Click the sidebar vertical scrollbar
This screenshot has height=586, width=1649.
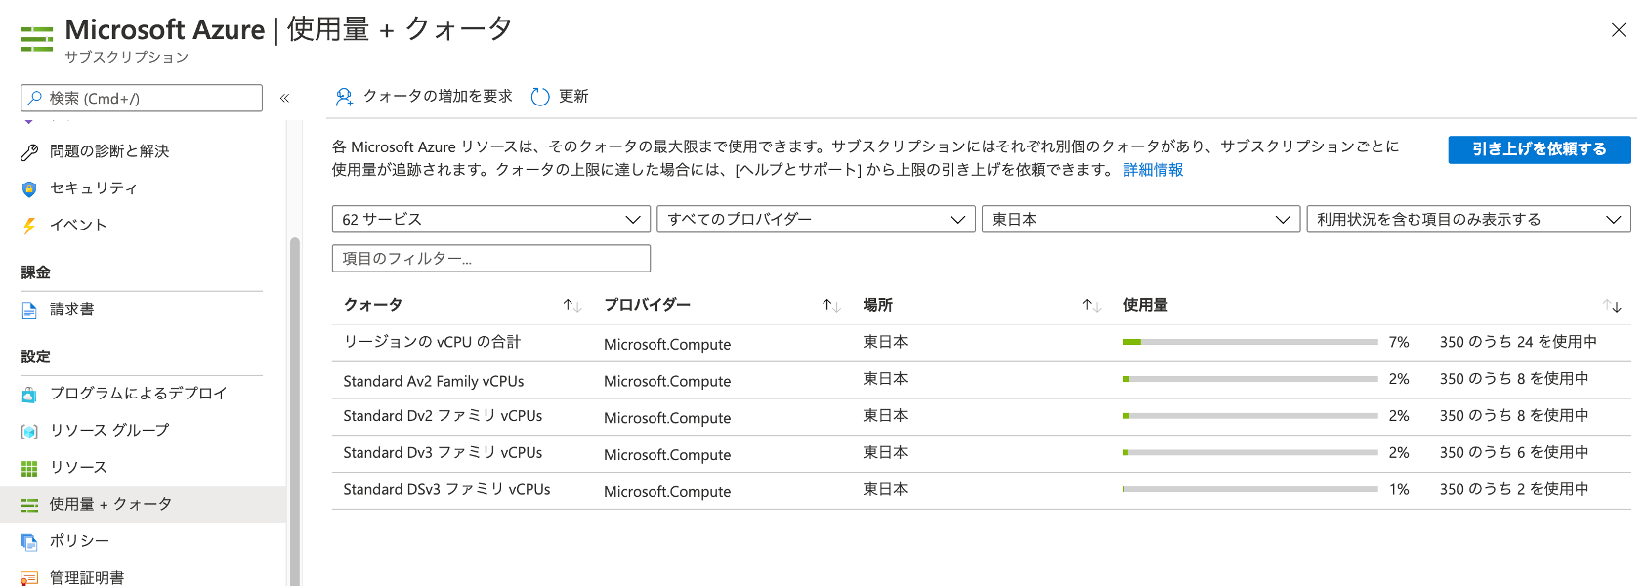coord(295,410)
